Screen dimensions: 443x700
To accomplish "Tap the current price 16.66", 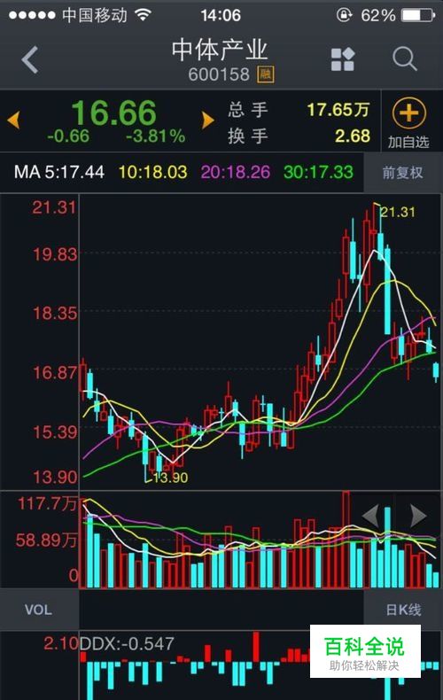I will (114, 113).
